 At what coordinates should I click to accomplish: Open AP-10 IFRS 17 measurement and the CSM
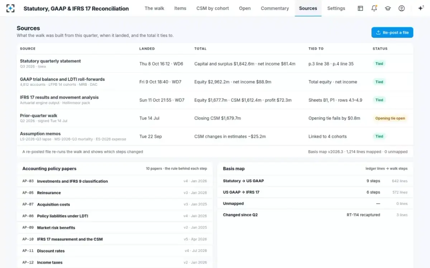coord(115,239)
